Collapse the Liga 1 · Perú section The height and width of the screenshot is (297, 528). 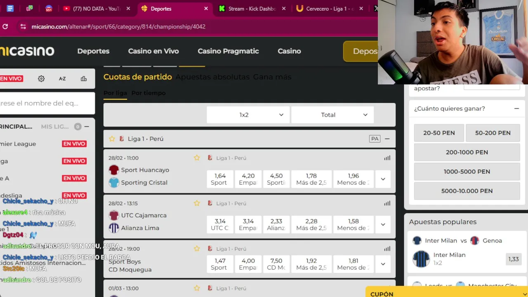coord(387,139)
